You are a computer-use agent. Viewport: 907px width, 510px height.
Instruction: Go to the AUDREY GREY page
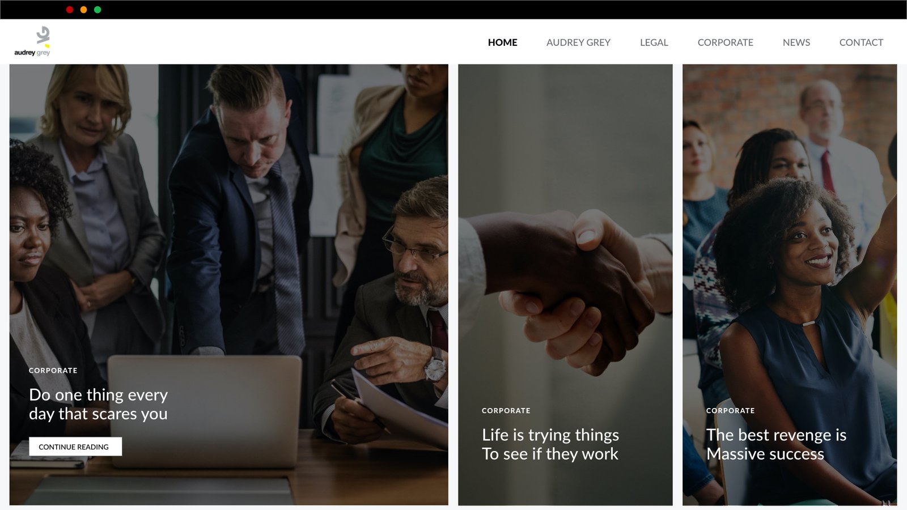point(578,42)
